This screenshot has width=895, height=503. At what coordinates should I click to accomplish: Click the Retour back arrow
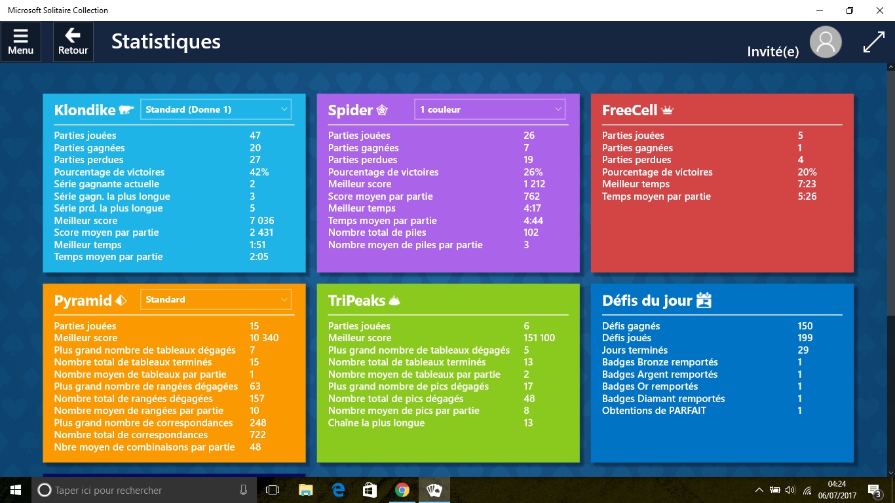(73, 42)
